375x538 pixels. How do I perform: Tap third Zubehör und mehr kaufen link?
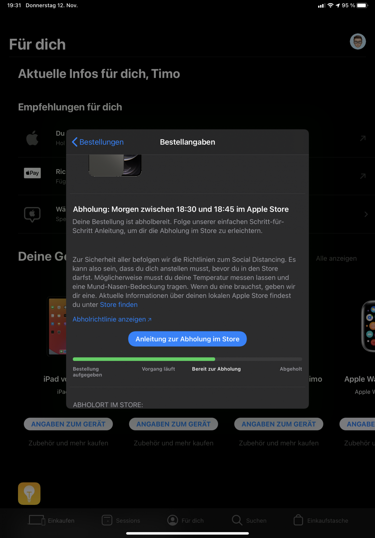(x=279, y=443)
